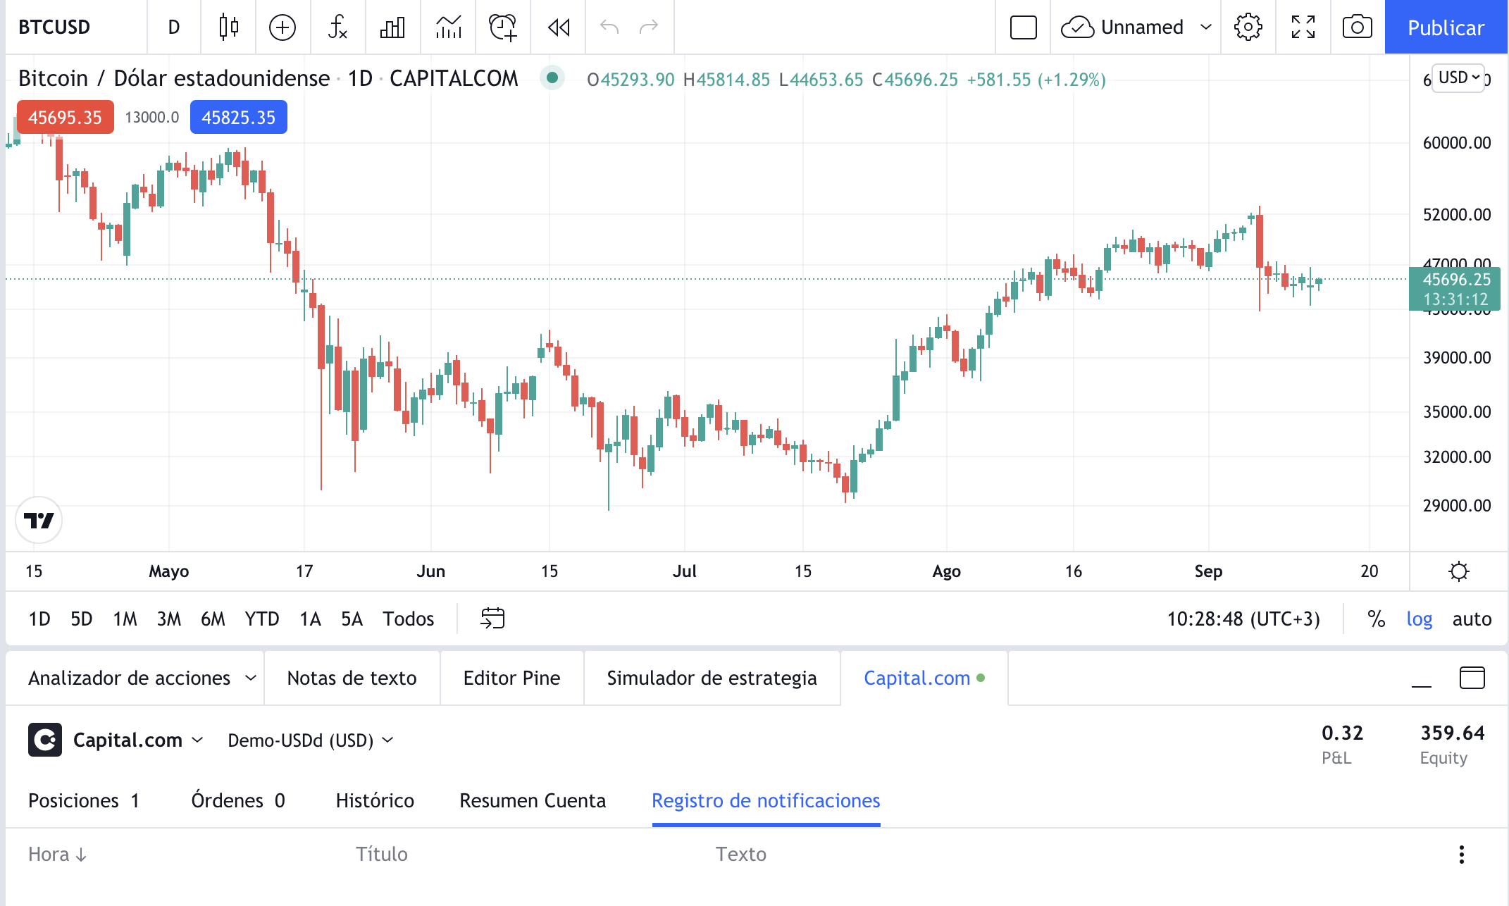Open the indicators fx menu

tap(337, 27)
